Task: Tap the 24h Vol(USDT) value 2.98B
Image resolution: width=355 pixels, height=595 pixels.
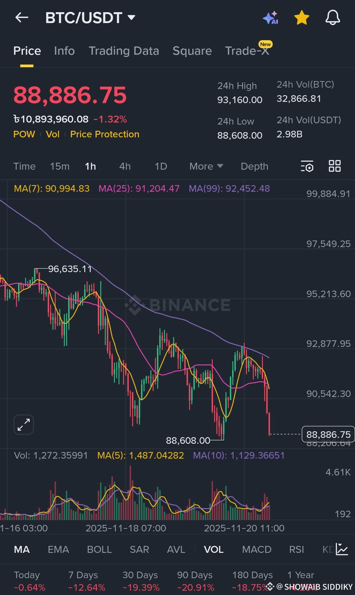Action: point(289,134)
